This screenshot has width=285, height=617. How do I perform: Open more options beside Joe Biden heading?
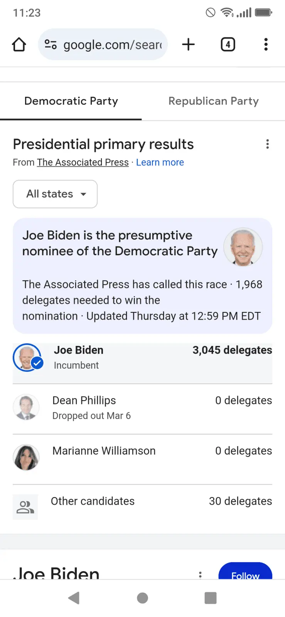pos(200,575)
